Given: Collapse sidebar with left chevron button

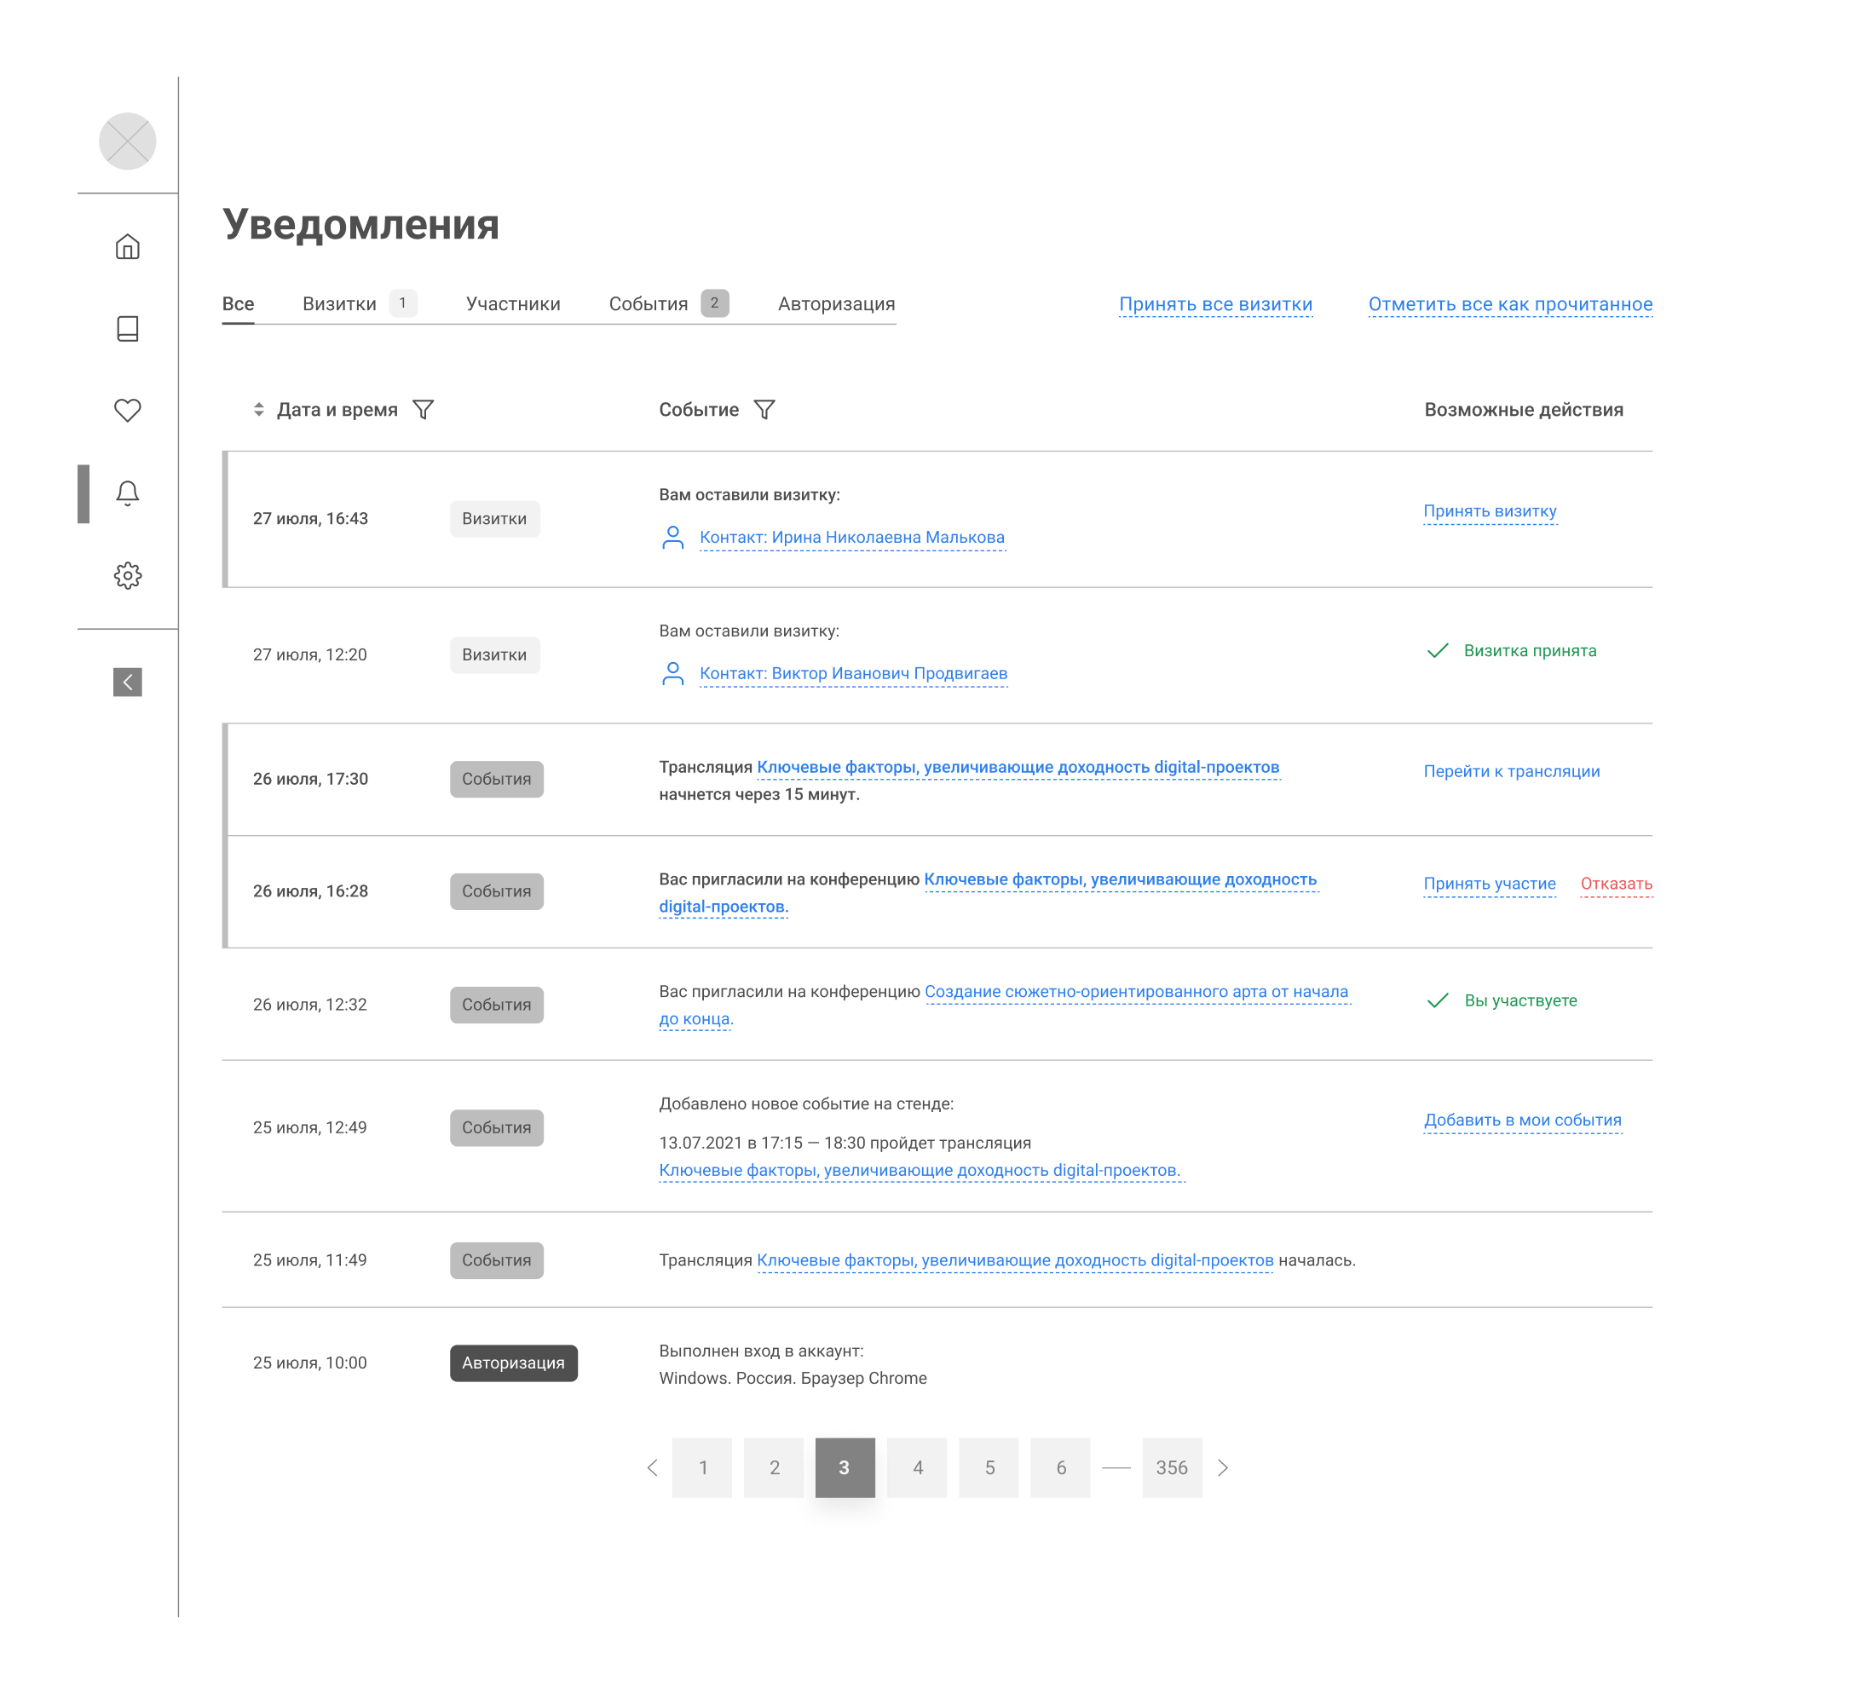Looking at the screenshot, I should point(127,682).
